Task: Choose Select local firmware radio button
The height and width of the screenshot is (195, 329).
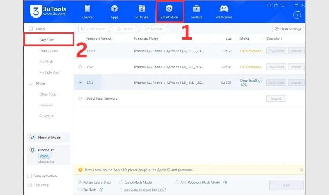Action: point(80,98)
